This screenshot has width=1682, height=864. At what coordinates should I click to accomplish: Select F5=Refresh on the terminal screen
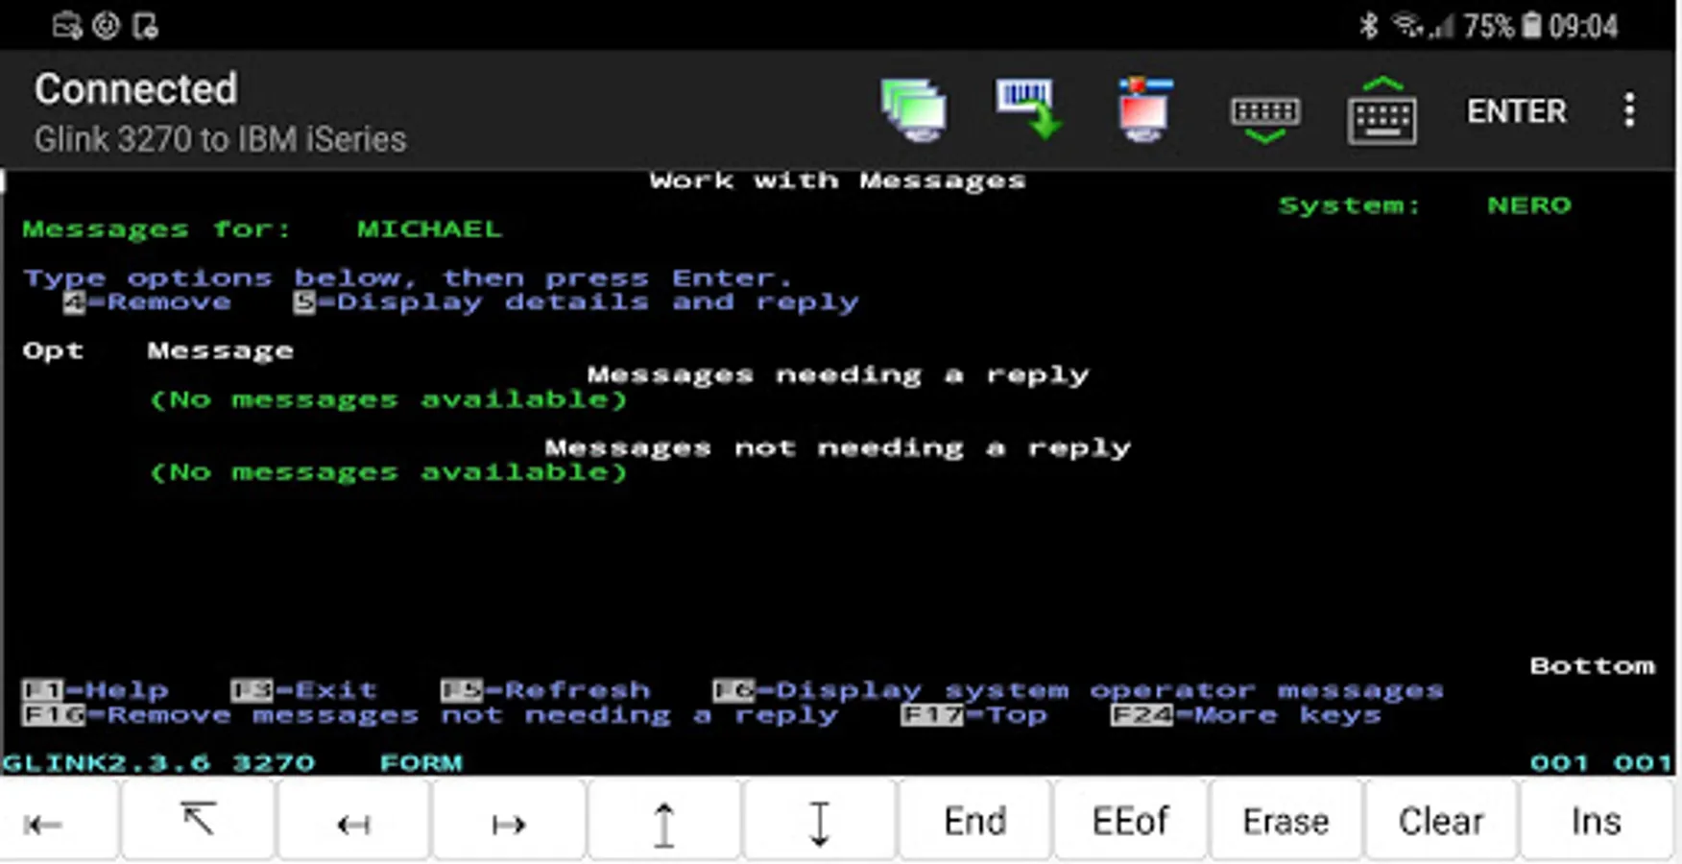point(545,690)
